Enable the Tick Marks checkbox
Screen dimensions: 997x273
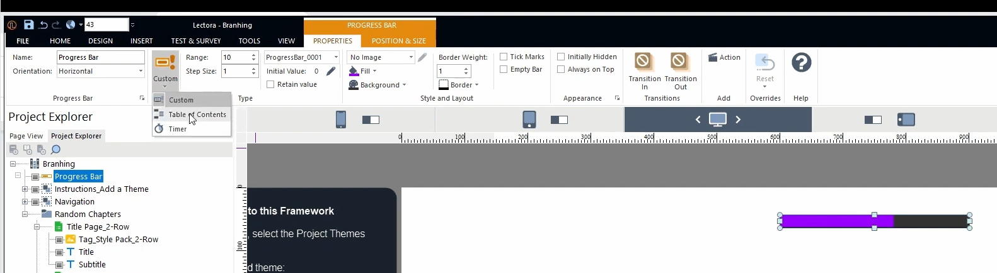pyautogui.click(x=504, y=57)
